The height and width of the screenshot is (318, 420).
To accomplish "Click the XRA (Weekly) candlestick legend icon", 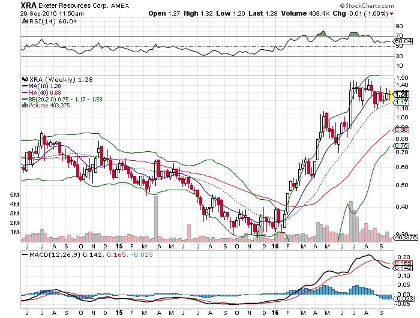I will click(x=23, y=79).
